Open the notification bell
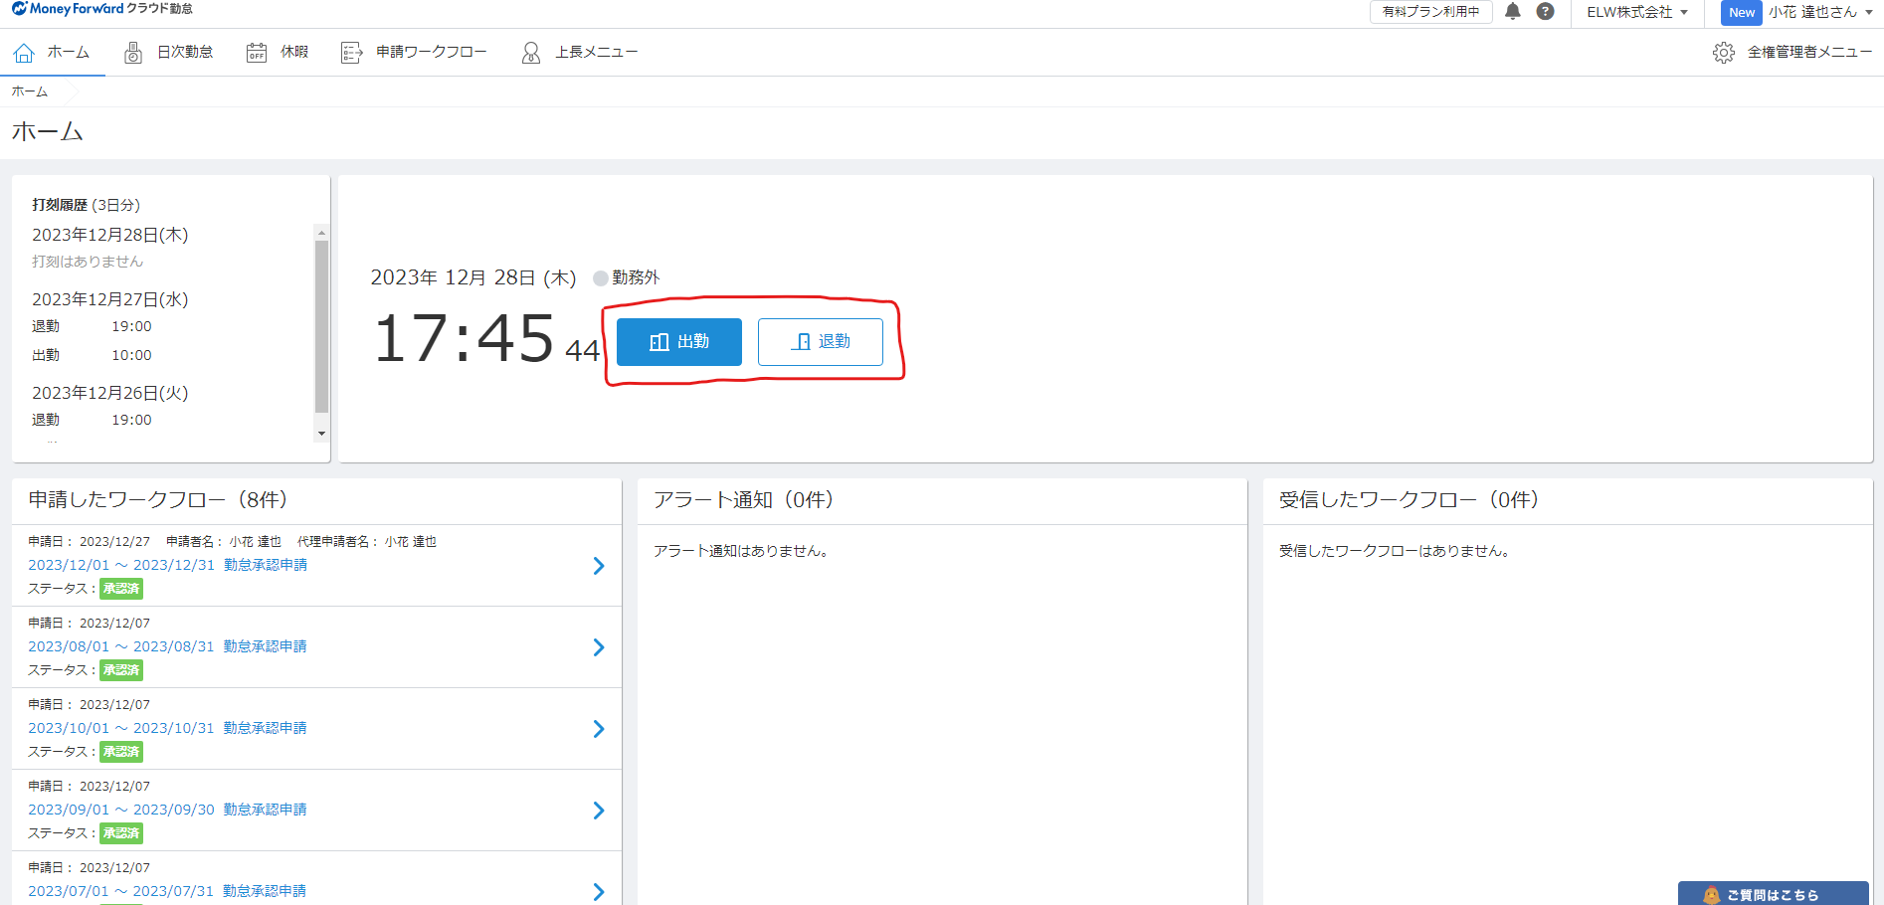 point(1513,12)
